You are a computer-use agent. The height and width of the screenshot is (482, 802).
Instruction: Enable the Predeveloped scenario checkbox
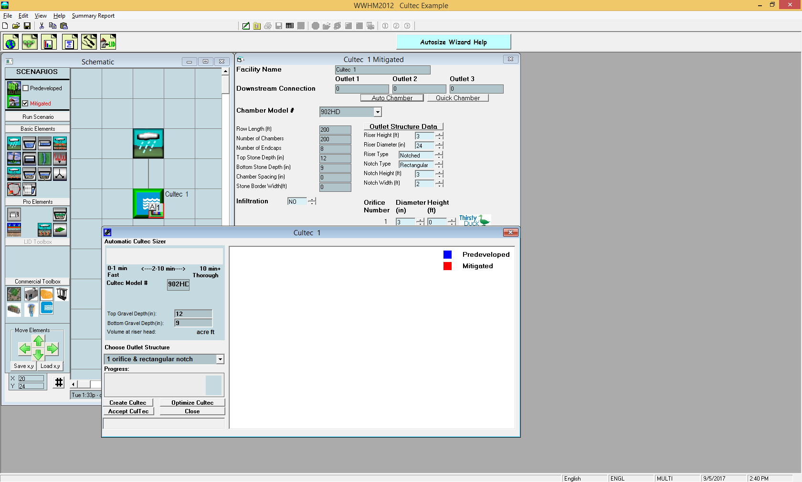click(x=26, y=88)
